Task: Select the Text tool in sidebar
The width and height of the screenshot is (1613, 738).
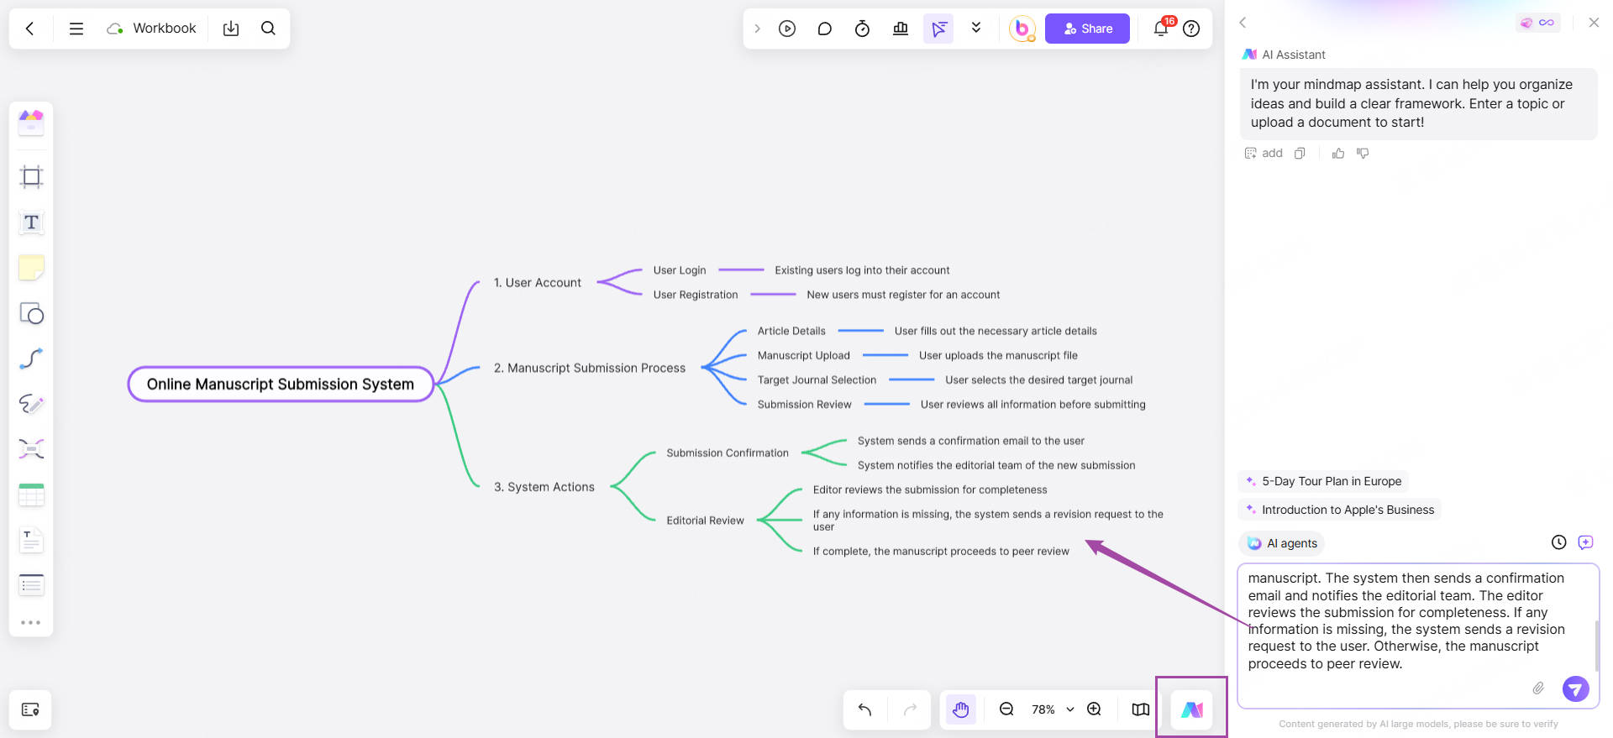Action: (31, 222)
